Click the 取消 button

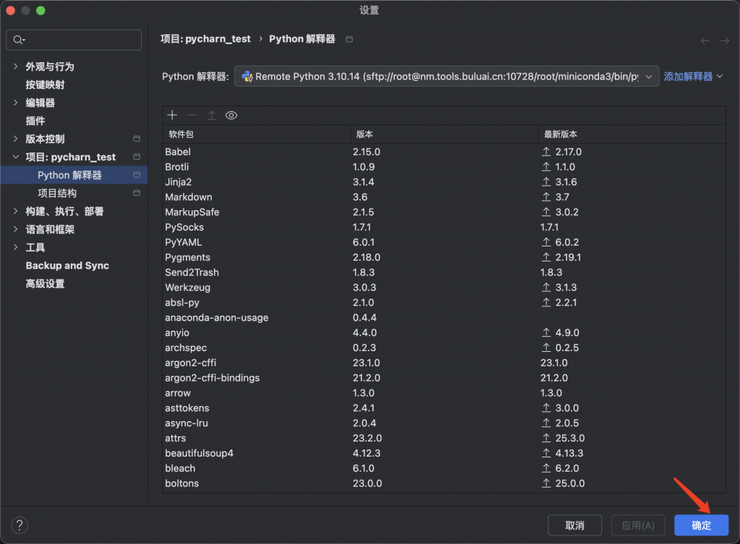coord(575,525)
